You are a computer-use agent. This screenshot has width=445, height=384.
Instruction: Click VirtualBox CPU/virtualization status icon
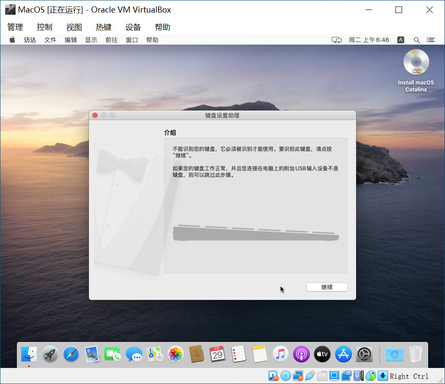pos(358,376)
